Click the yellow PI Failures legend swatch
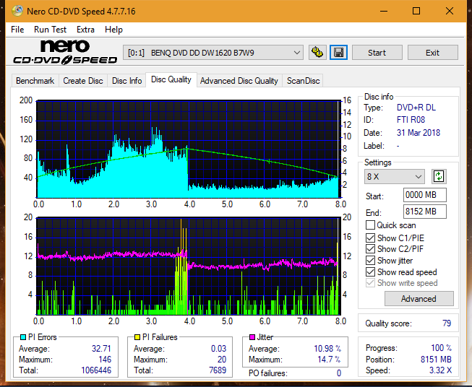This screenshot has height=387, width=472. pos(137,337)
